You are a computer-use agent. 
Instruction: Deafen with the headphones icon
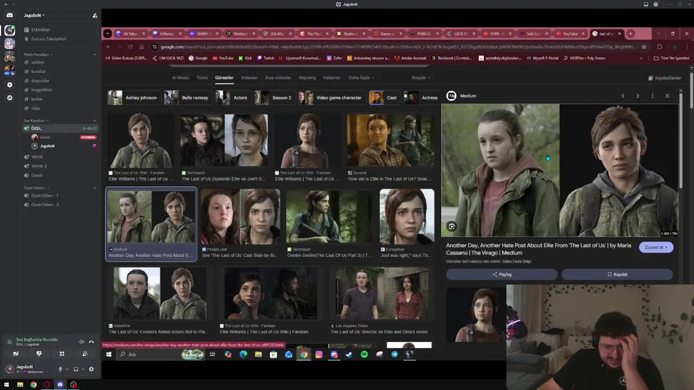click(x=76, y=369)
